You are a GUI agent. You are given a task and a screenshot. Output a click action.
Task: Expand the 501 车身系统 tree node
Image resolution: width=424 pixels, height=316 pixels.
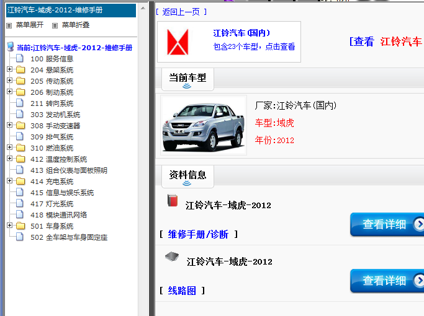9,226
